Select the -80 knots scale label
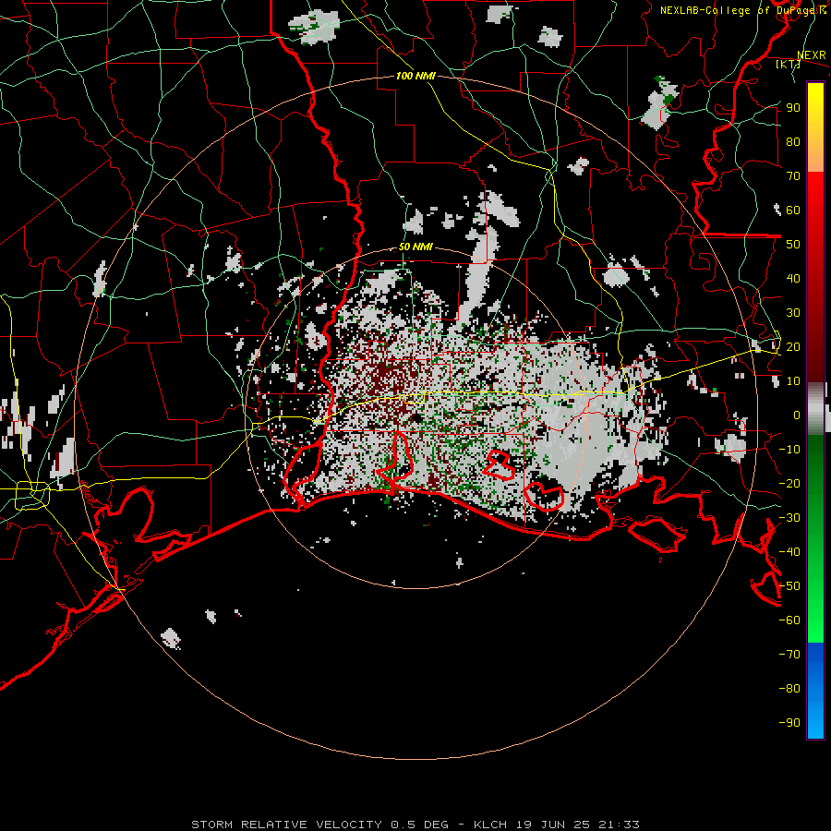The height and width of the screenshot is (831, 831). point(789,689)
